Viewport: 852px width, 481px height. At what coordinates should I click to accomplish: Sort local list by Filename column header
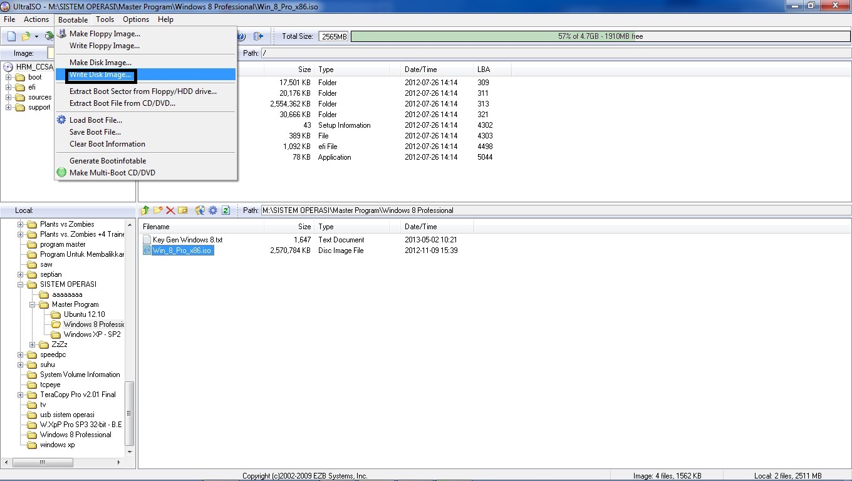click(x=201, y=227)
